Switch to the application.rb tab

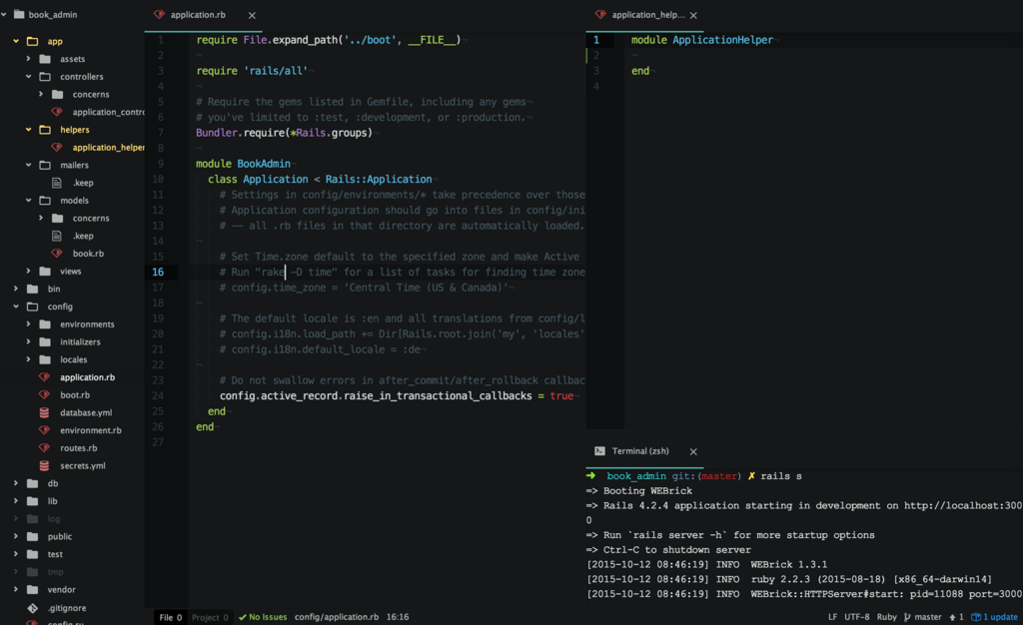[x=198, y=15]
